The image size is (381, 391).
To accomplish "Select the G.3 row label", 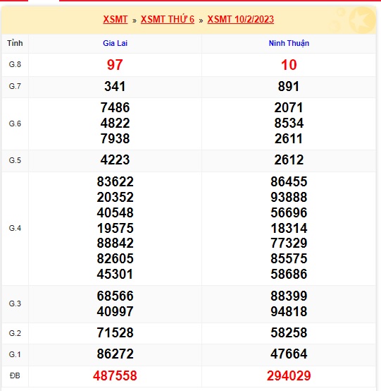I will (x=15, y=303).
